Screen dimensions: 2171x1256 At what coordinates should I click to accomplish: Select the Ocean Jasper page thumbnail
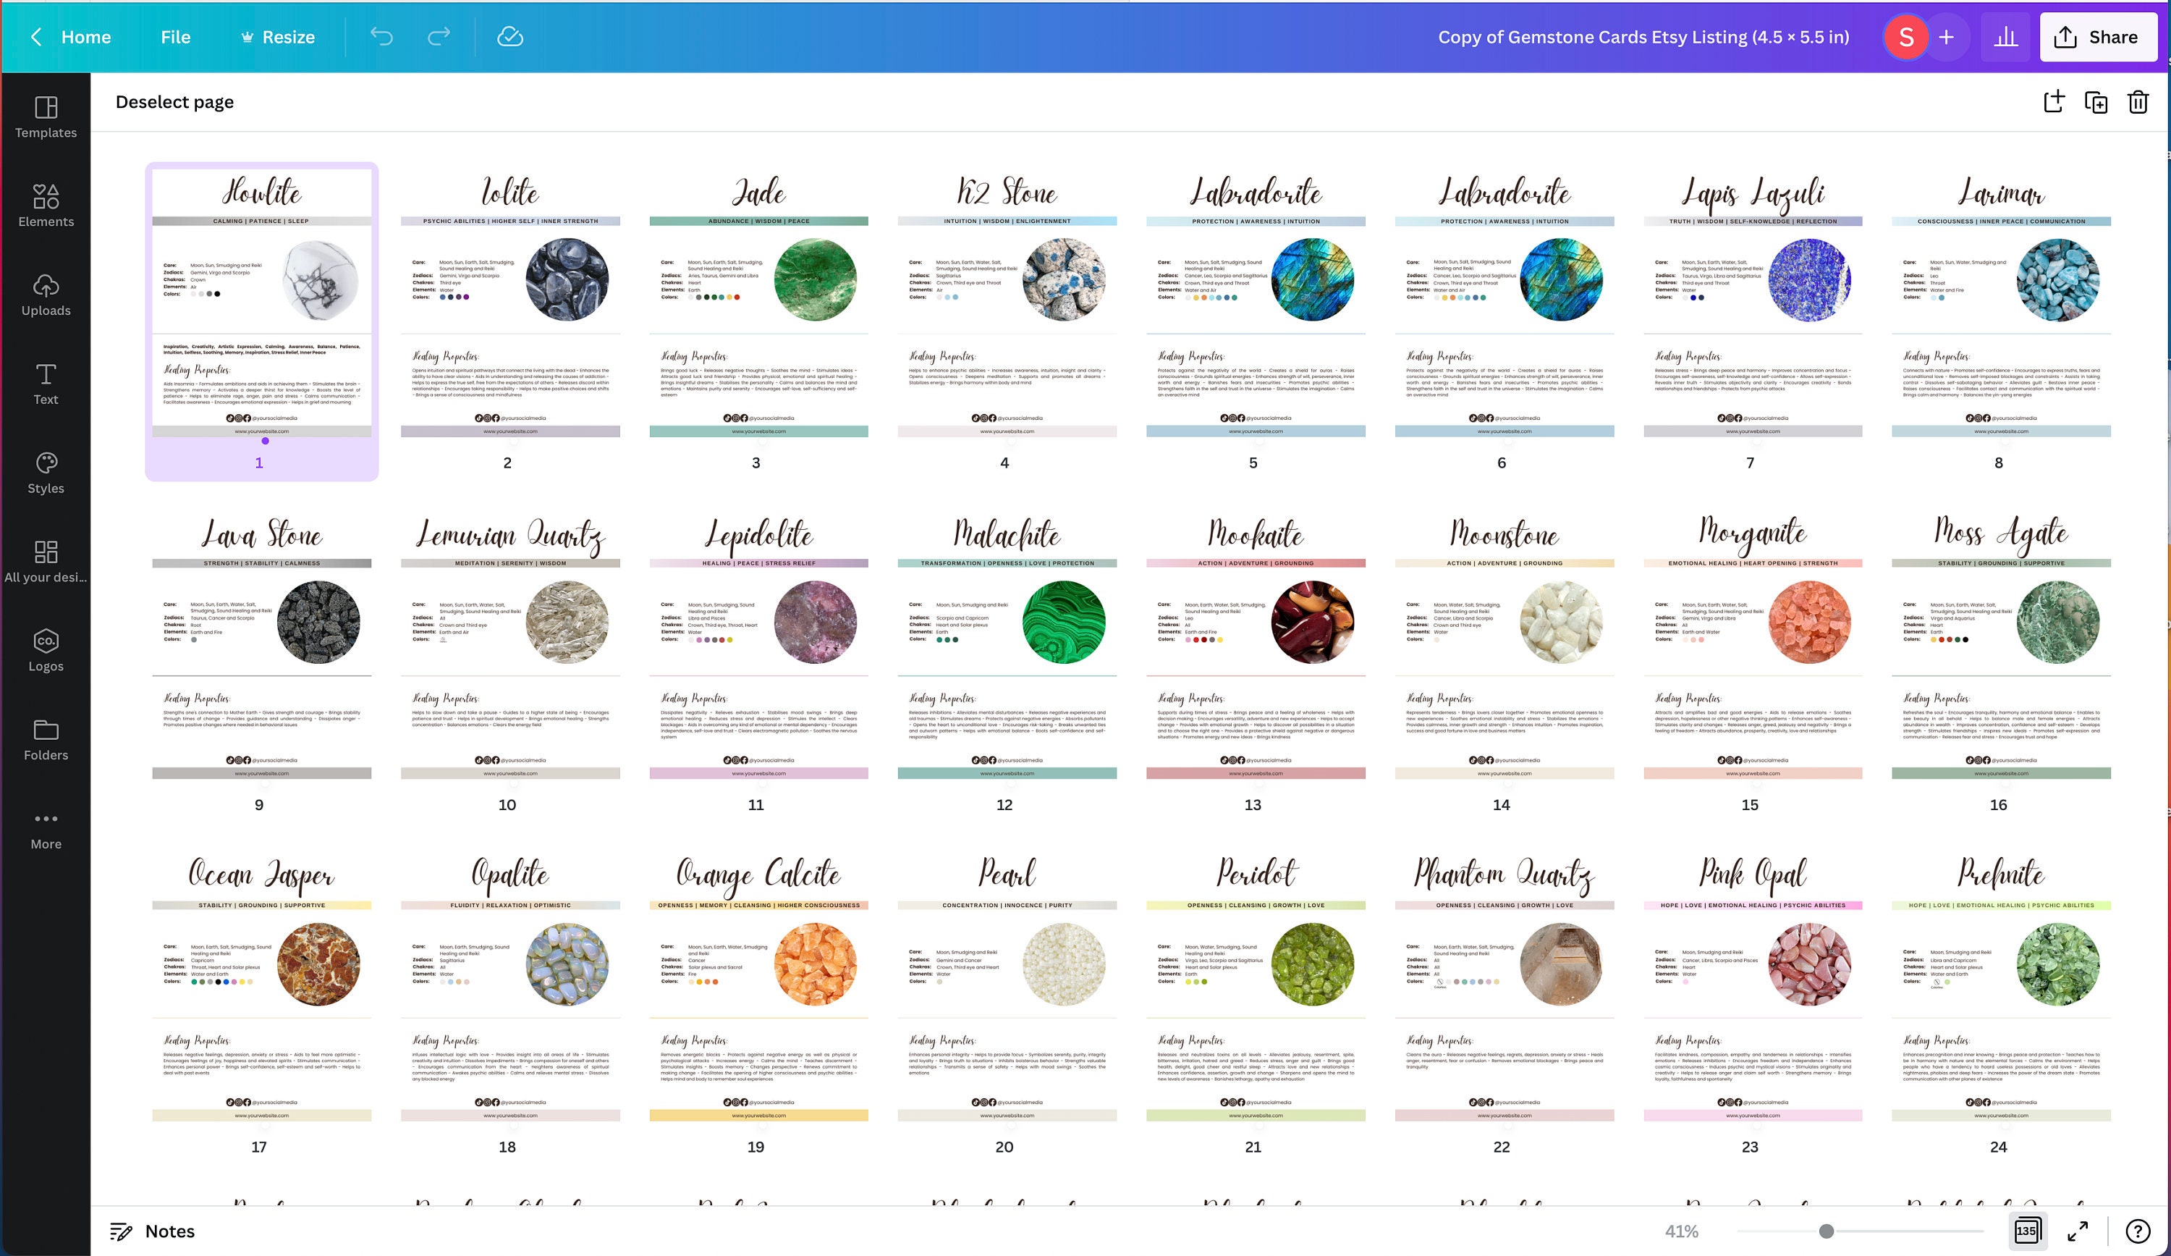pyautogui.click(x=262, y=987)
